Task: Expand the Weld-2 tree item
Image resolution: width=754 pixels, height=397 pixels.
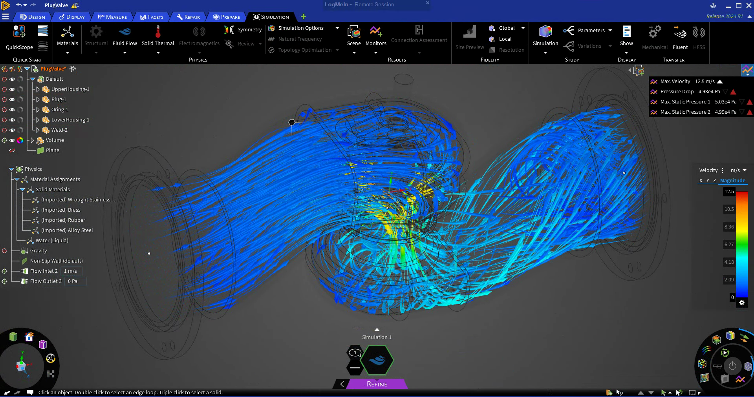Action: pos(37,130)
